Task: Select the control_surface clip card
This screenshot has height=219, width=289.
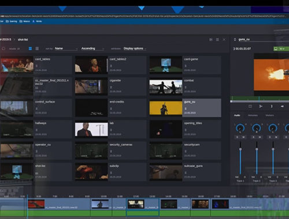Action: click(x=36, y=108)
